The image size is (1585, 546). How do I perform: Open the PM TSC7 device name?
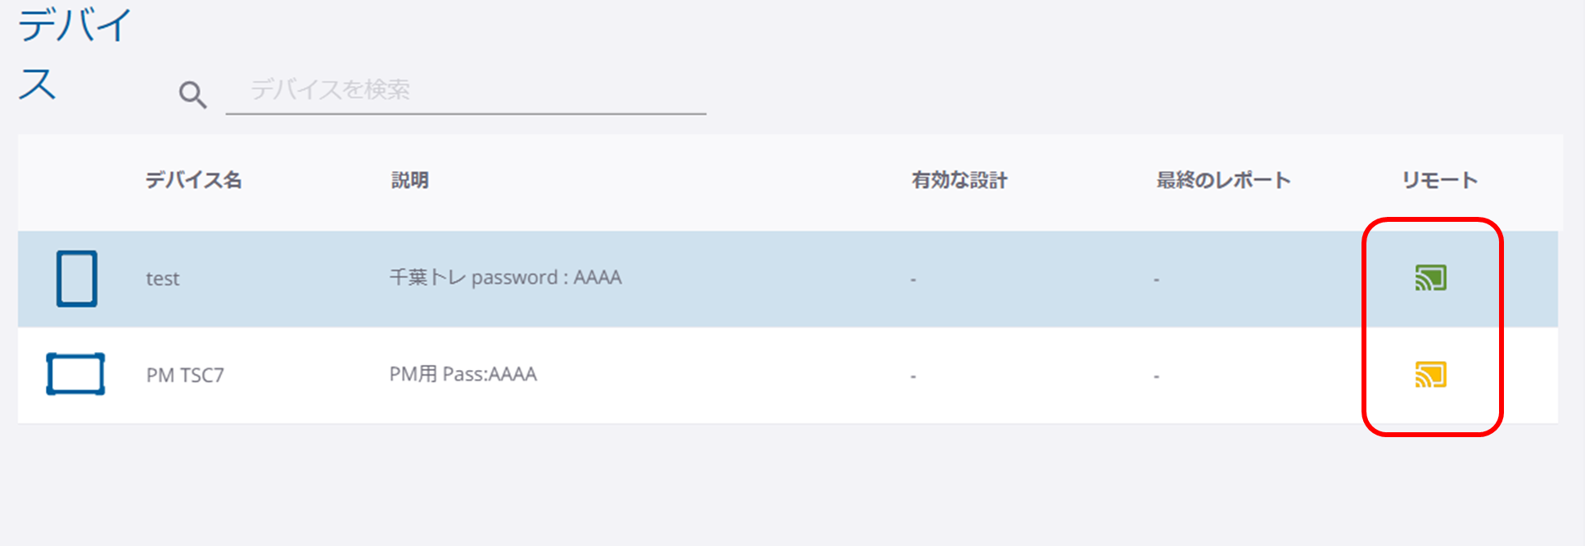[185, 376]
